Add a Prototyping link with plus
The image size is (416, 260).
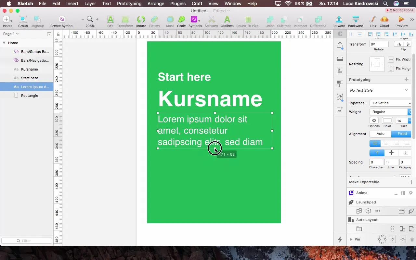406,79
